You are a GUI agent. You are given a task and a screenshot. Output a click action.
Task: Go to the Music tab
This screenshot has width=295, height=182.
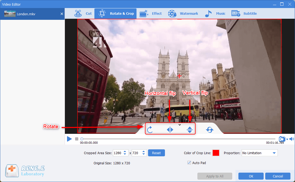tap(215, 14)
